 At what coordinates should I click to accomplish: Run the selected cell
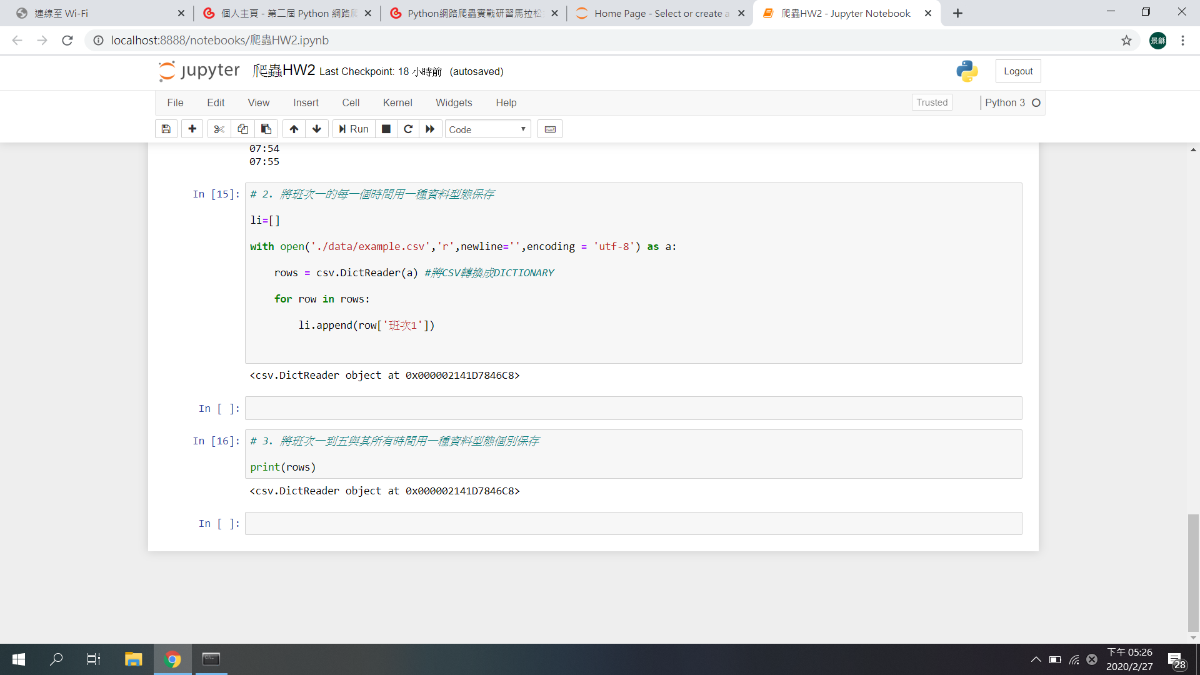tap(354, 129)
